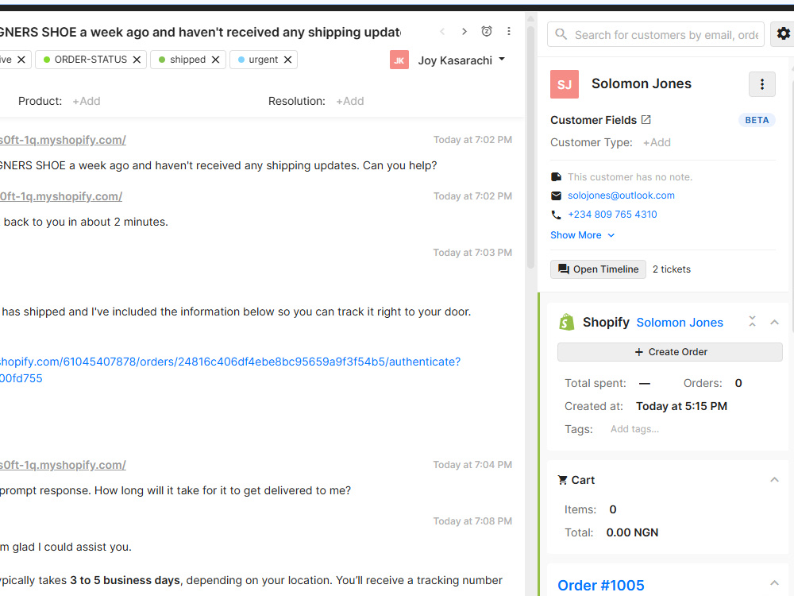Focus the customer search field
Viewport: 794px width, 596px height.
click(x=656, y=34)
